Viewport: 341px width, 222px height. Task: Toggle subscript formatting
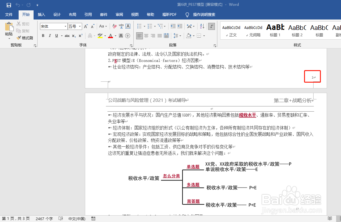click(x=74, y=36)
